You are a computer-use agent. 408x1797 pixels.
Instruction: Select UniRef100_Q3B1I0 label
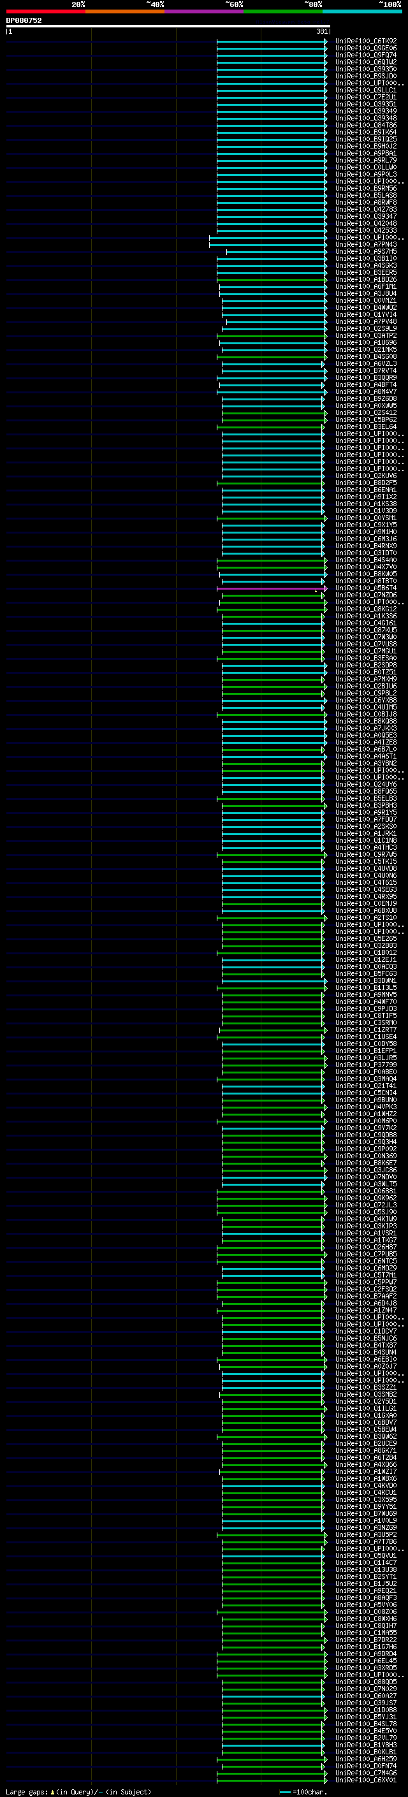(366, 259)
